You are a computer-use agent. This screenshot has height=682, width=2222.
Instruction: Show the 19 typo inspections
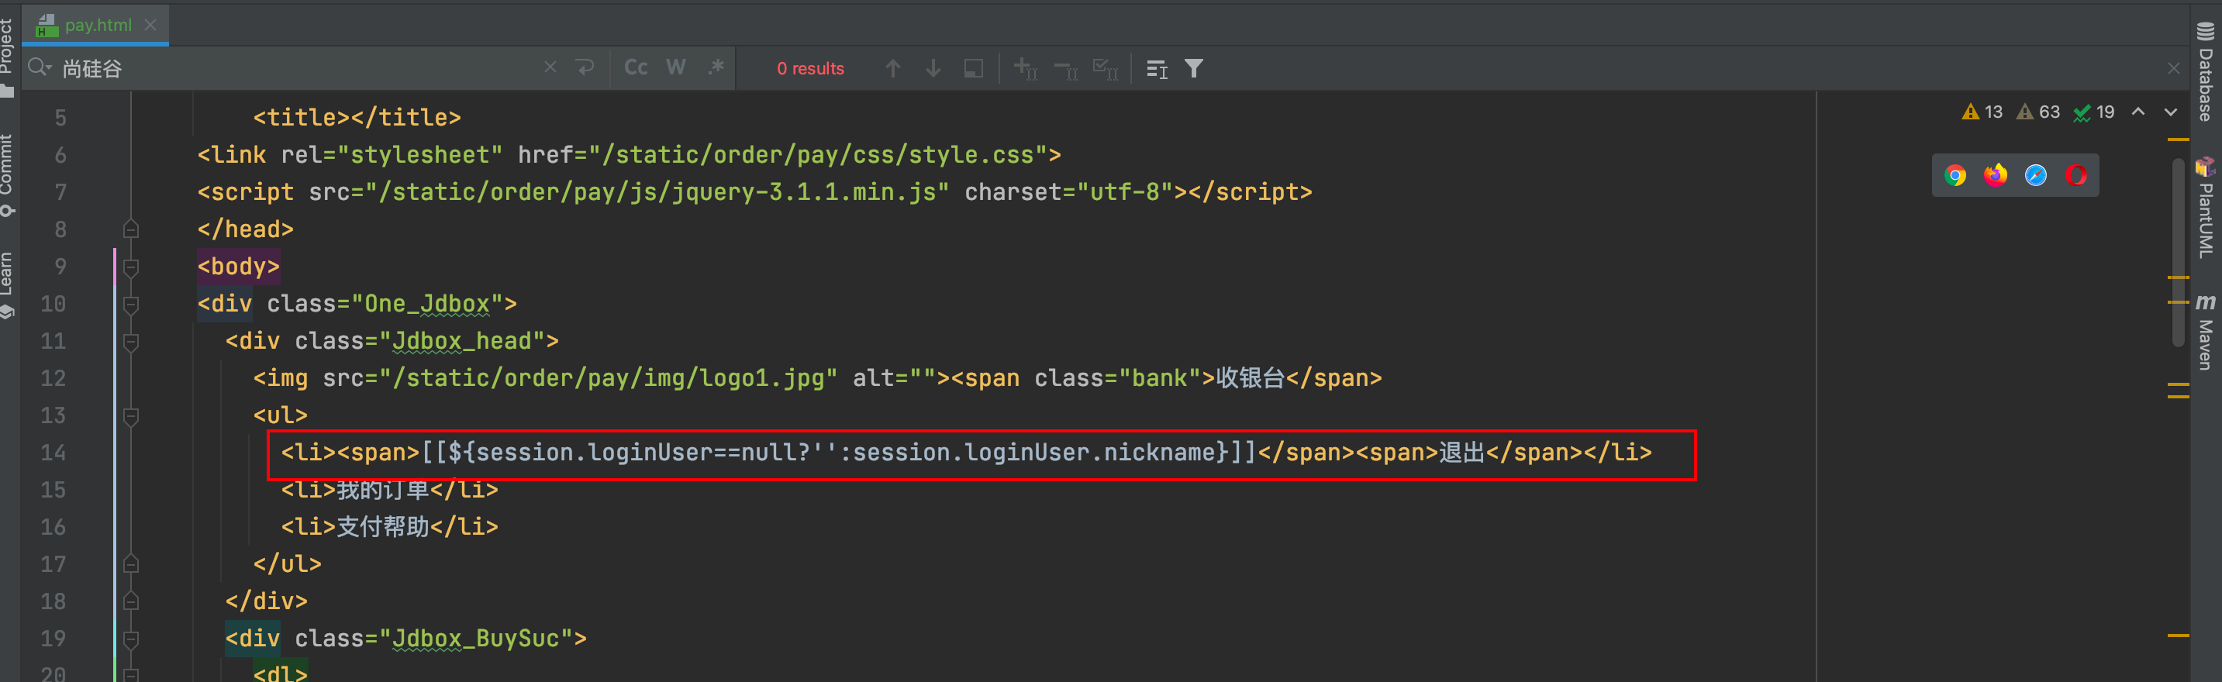2094,112
